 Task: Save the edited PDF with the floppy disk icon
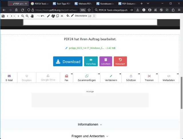point(3,16)
